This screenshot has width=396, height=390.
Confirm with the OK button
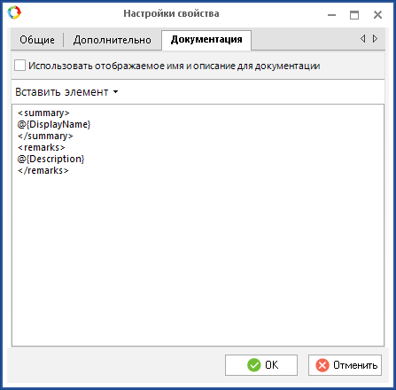click(x=261, y=365)
